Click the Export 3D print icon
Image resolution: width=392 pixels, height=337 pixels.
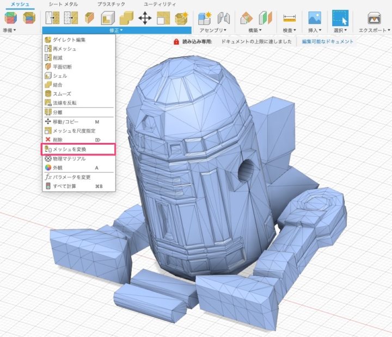pos(374,18)
